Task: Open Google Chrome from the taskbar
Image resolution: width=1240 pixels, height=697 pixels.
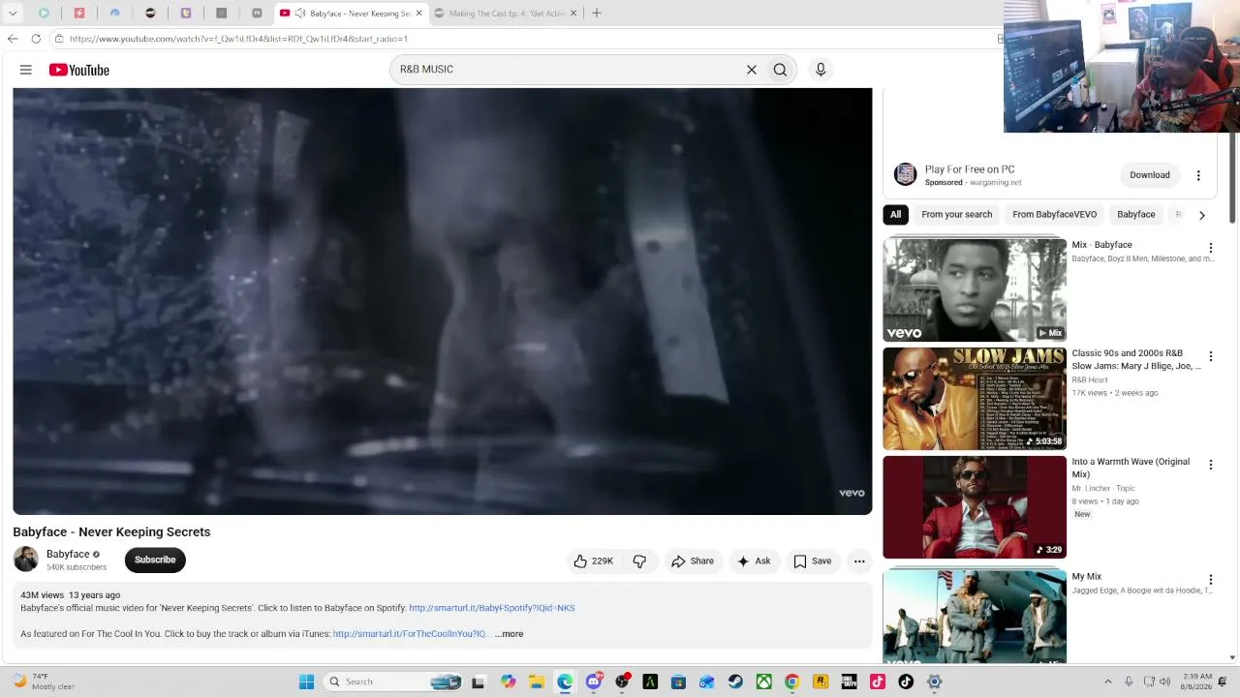Action: click(791, 682)
